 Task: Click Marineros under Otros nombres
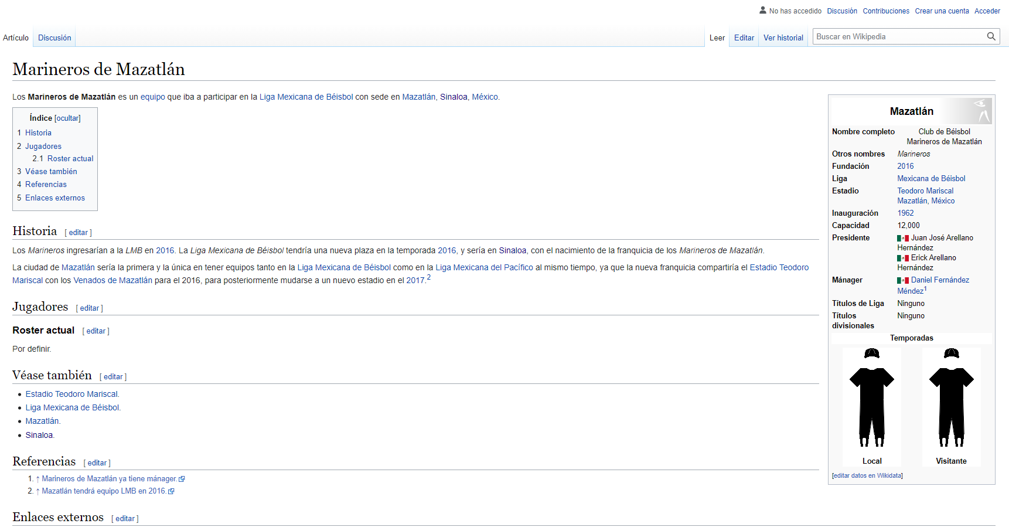click(x=913, y=154)
